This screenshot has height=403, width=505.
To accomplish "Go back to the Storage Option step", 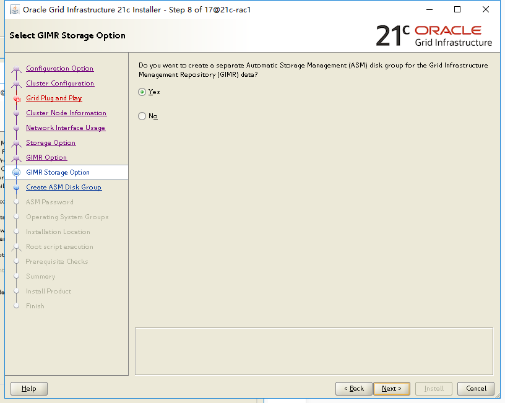I will coord(51,142).
